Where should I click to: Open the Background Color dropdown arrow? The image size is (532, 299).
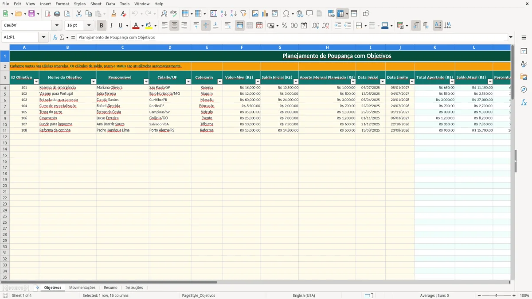point(155,26)
